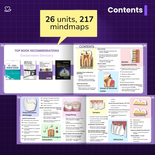Click 'INTERMEDIARY RESTORATIONS' heading
This screenshot has height=155, width=155.
click(96, 125)
